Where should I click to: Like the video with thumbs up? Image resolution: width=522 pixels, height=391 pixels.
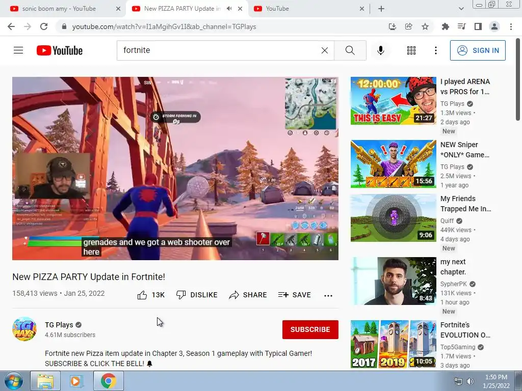click(151, 295)
